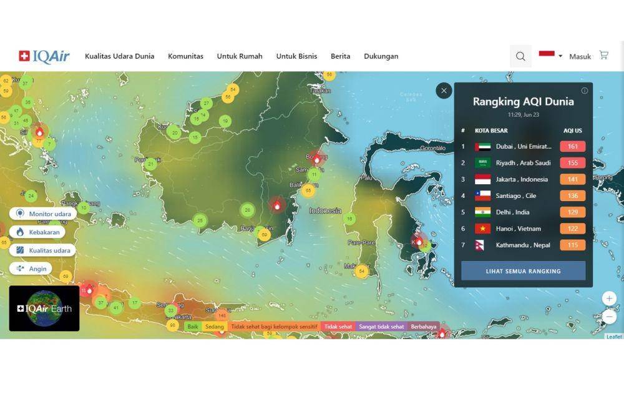Click the orange 146 station near Surabaya

tap(222, 315)
